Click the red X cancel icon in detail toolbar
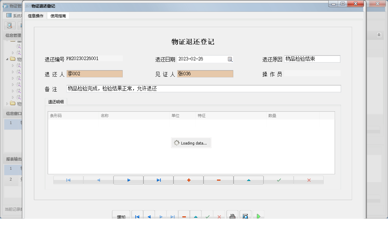Screen dimensions: 388x228 (308, 180)
